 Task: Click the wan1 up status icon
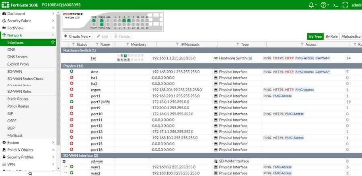tap(72, 166)
